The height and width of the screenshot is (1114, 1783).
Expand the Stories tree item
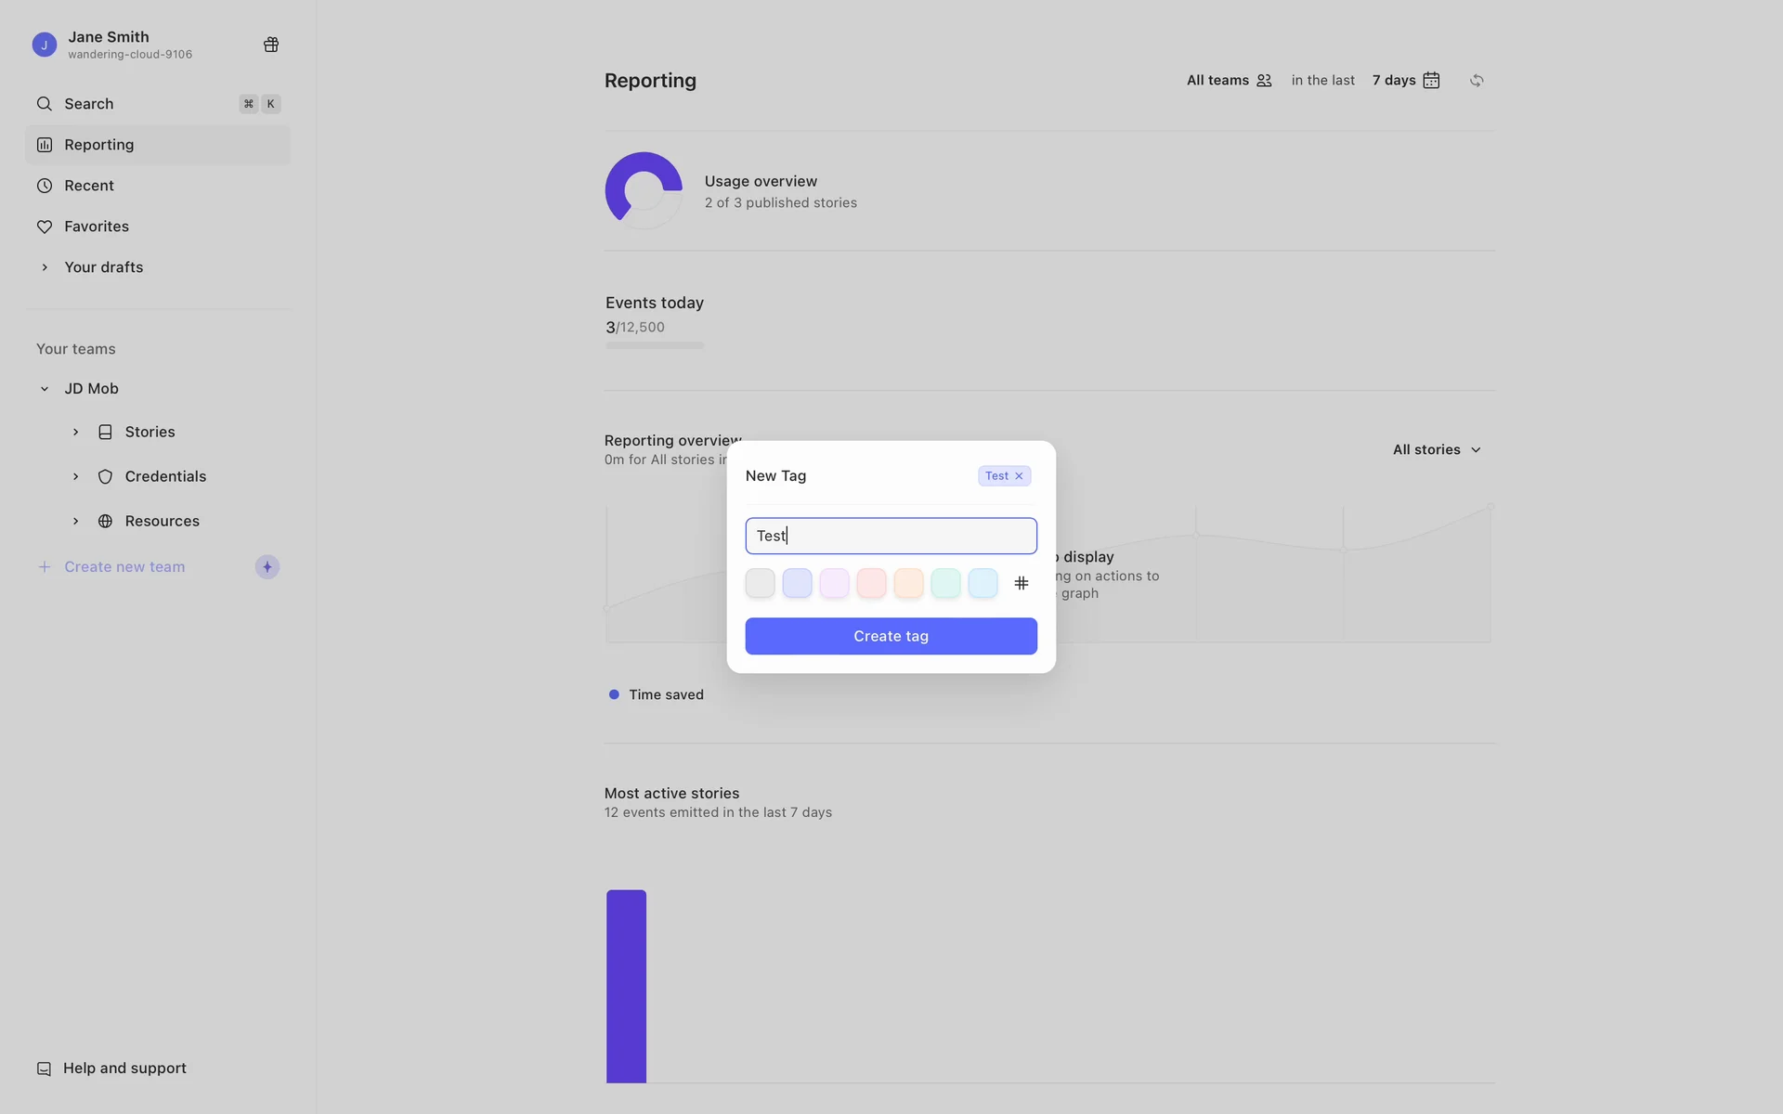[76, 432]
